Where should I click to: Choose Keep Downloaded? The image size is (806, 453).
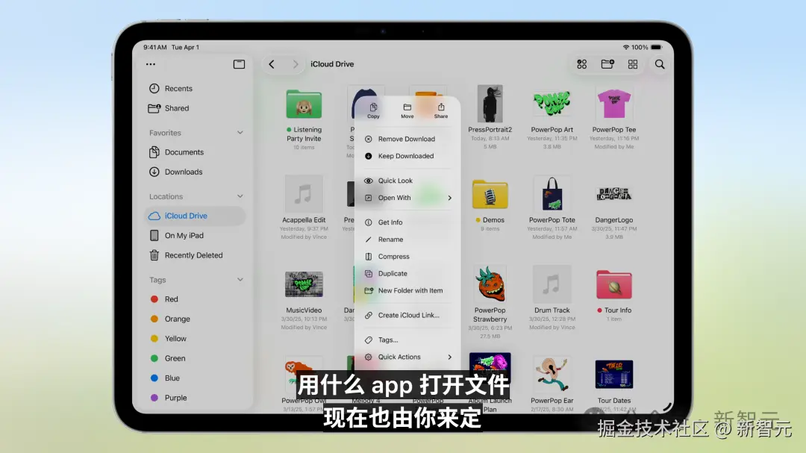click(x=407, y=156)
